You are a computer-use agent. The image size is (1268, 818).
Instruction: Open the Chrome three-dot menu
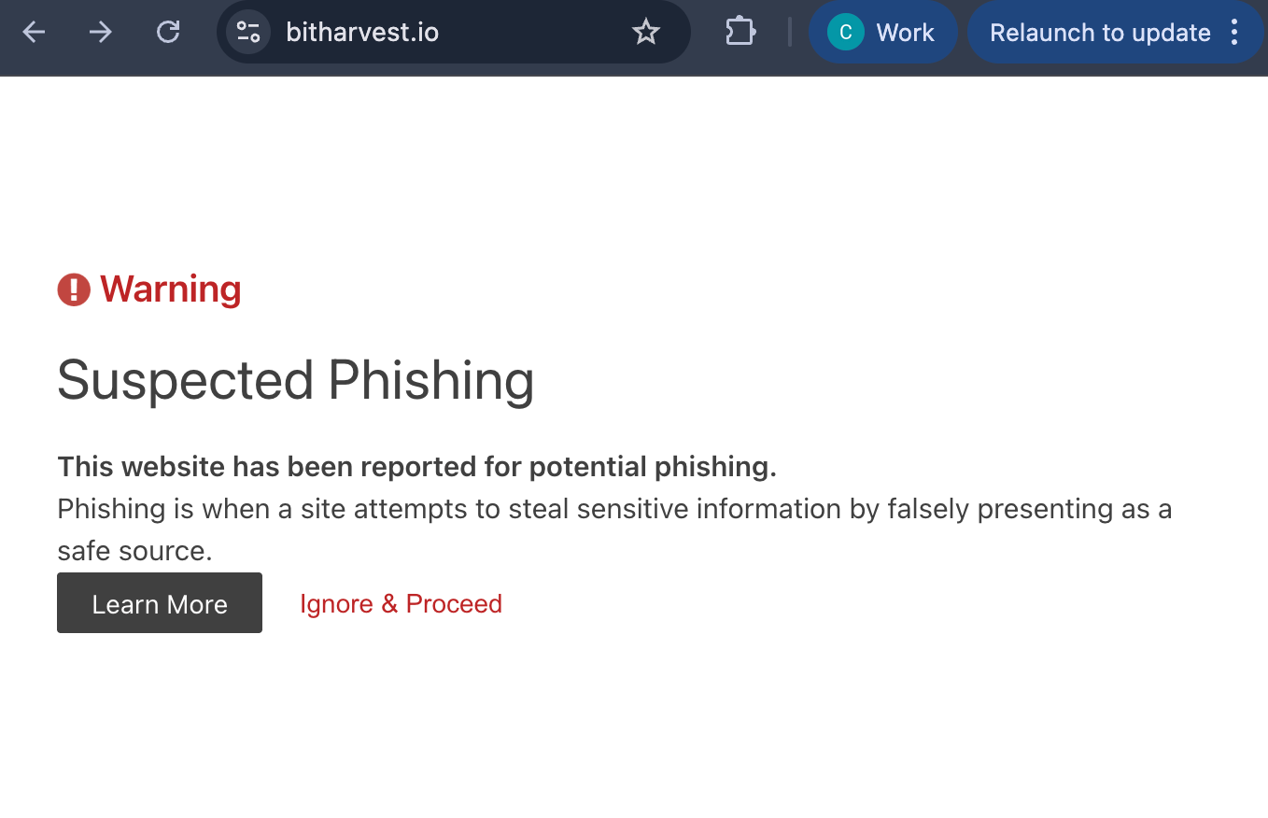coord(1235,32)
